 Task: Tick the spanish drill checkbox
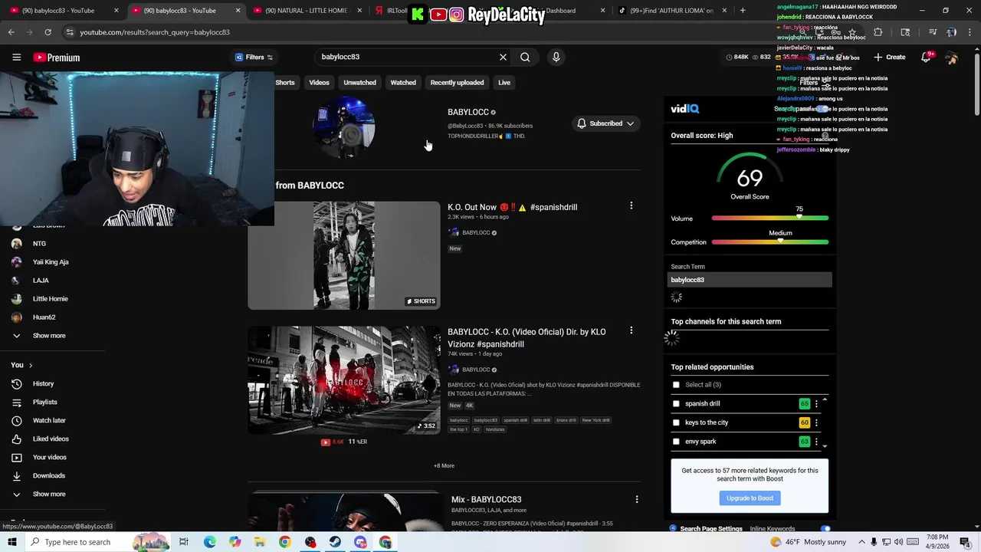[676, 403]
